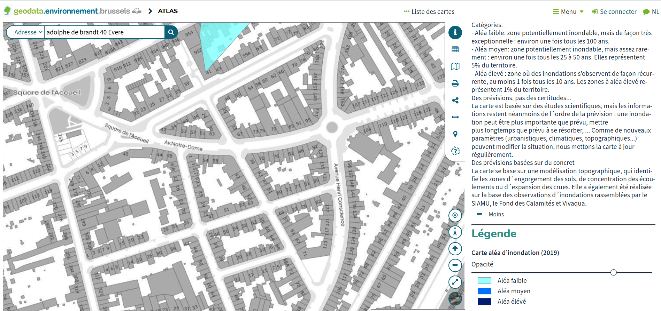
Task: Select the measure distance arrow icon
Action: tap(455, 117)
